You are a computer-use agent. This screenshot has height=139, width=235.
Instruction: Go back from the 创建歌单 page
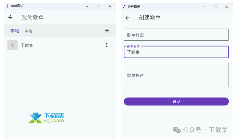[127, 18]
